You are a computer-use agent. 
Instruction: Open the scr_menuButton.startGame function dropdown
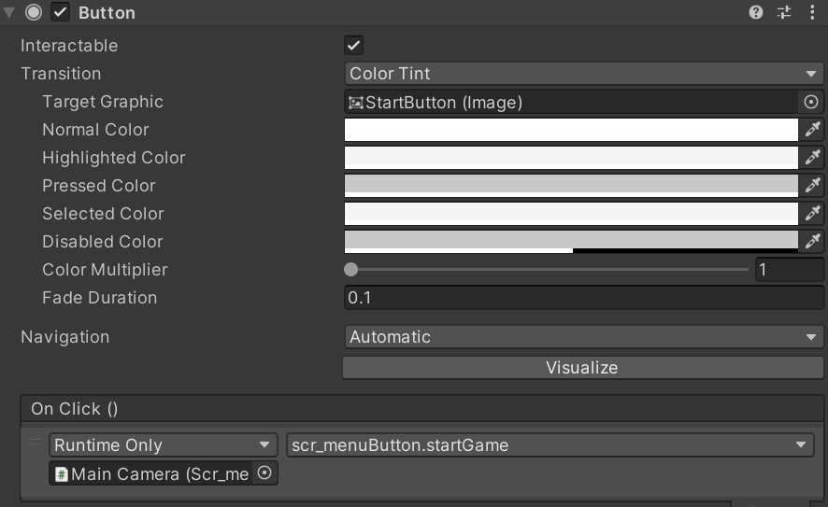pos(550,445)
